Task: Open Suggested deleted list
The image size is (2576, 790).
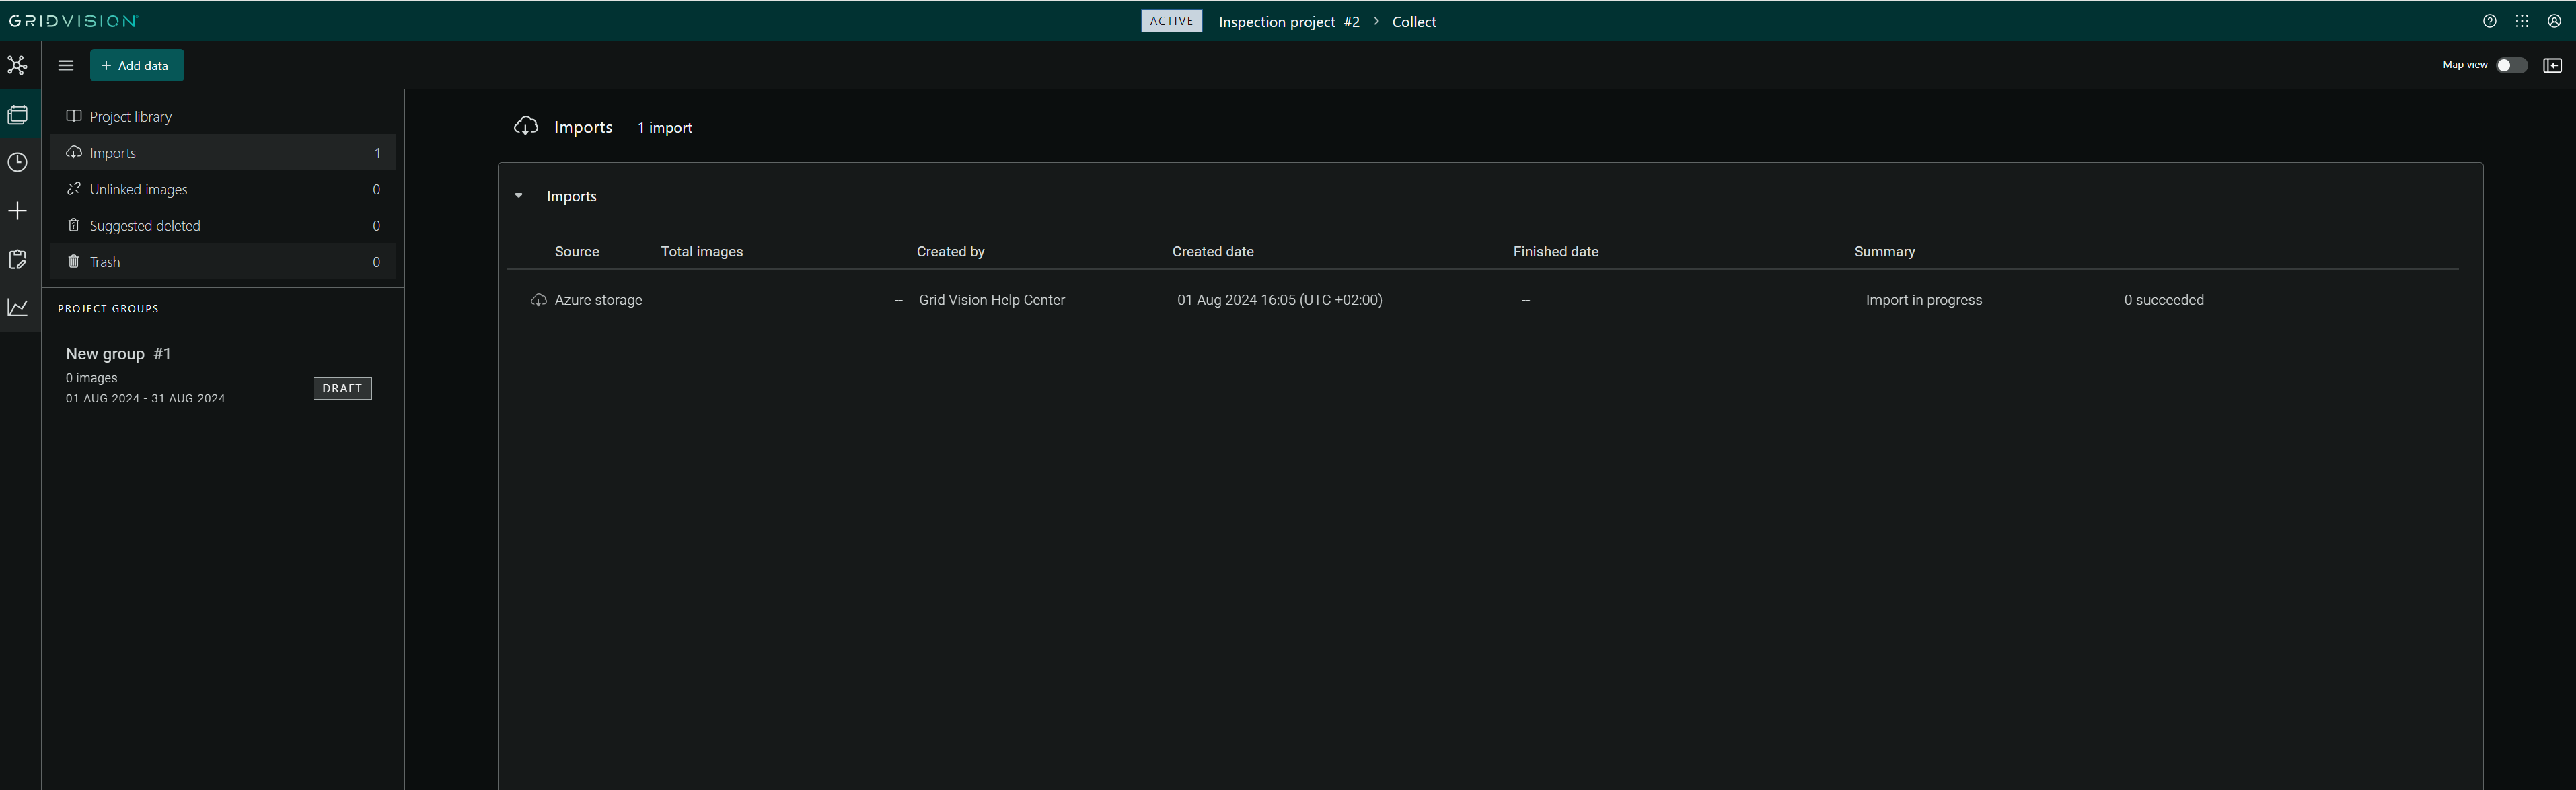Action: click(x=145, y=226)
